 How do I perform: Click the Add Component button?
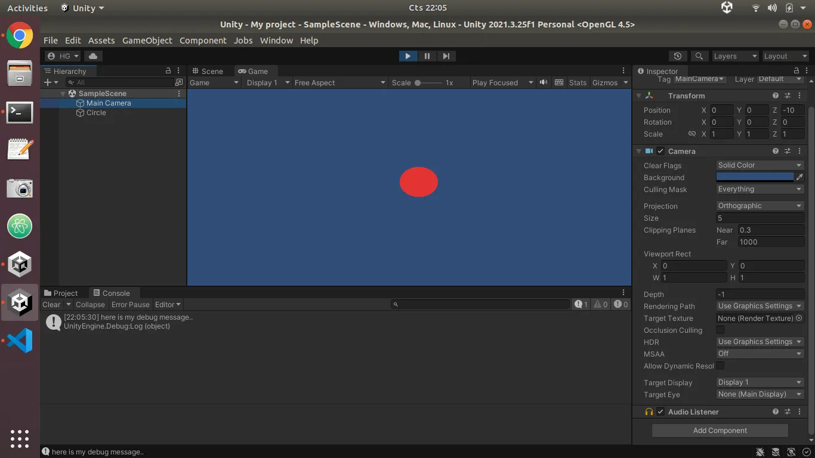(x=720, y=430)
